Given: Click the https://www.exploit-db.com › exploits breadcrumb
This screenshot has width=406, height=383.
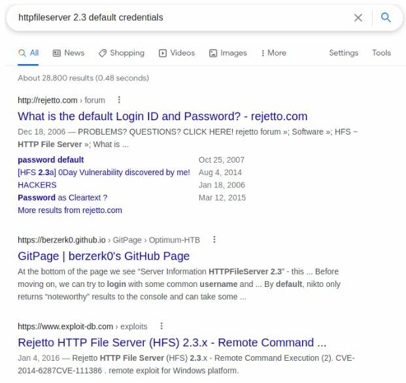Looking at the screenshot, I should coord(82,326).
